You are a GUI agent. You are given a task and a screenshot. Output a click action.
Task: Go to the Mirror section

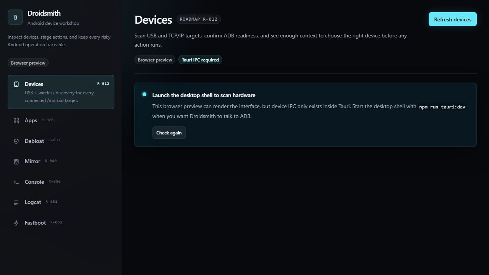61,162
